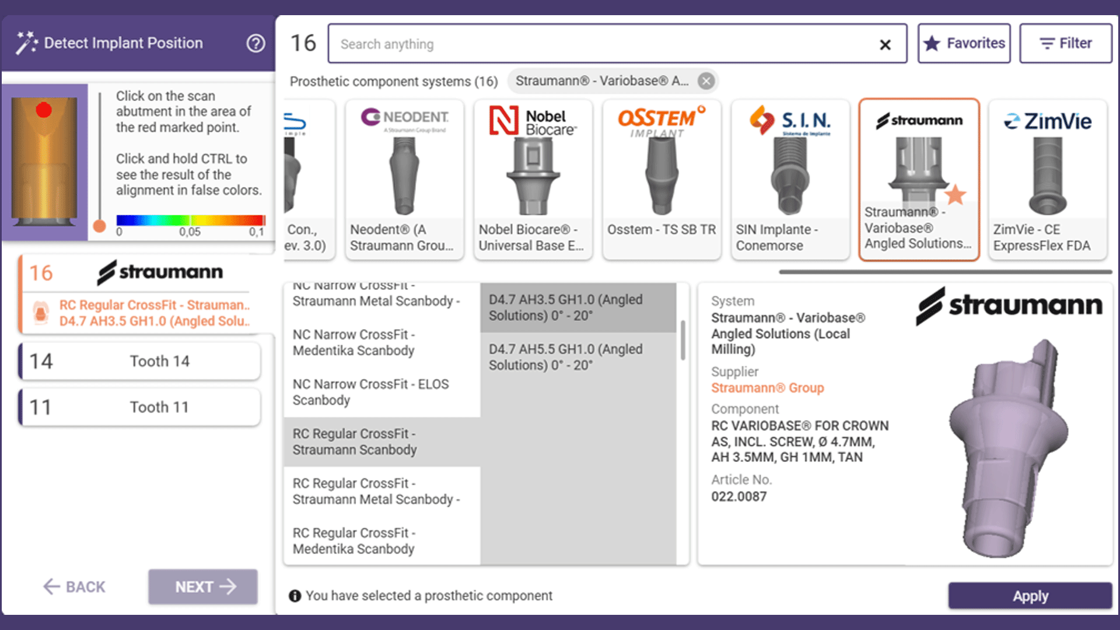This screenshot has width=1120, height=630.
Task: Click the magic wand detect implant icon
Action: [x=26, y=43]
